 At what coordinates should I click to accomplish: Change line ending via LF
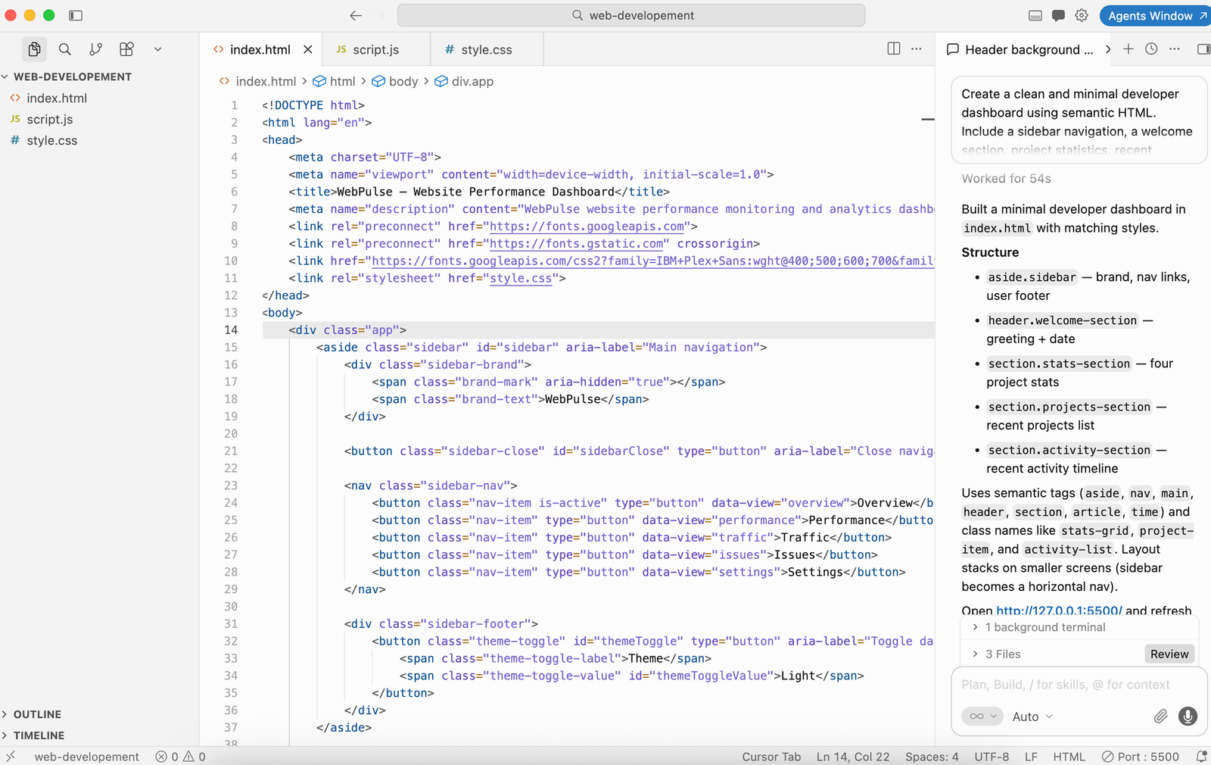coord(1031,757)
